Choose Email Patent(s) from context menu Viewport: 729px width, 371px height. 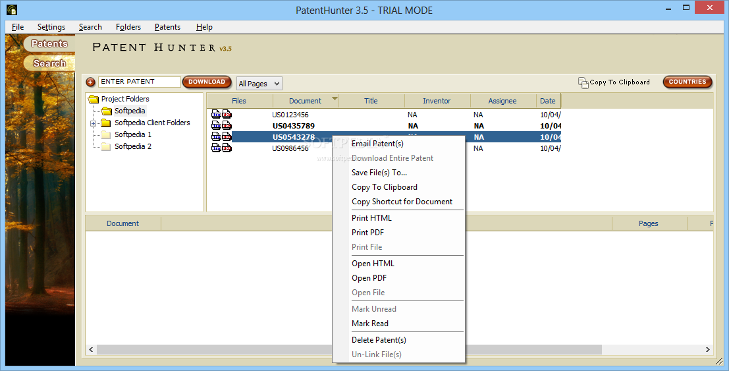pyautogui.click(x=377, y=144)
